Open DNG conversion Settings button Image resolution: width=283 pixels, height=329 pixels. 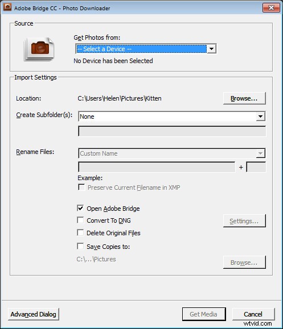[244, 220]
